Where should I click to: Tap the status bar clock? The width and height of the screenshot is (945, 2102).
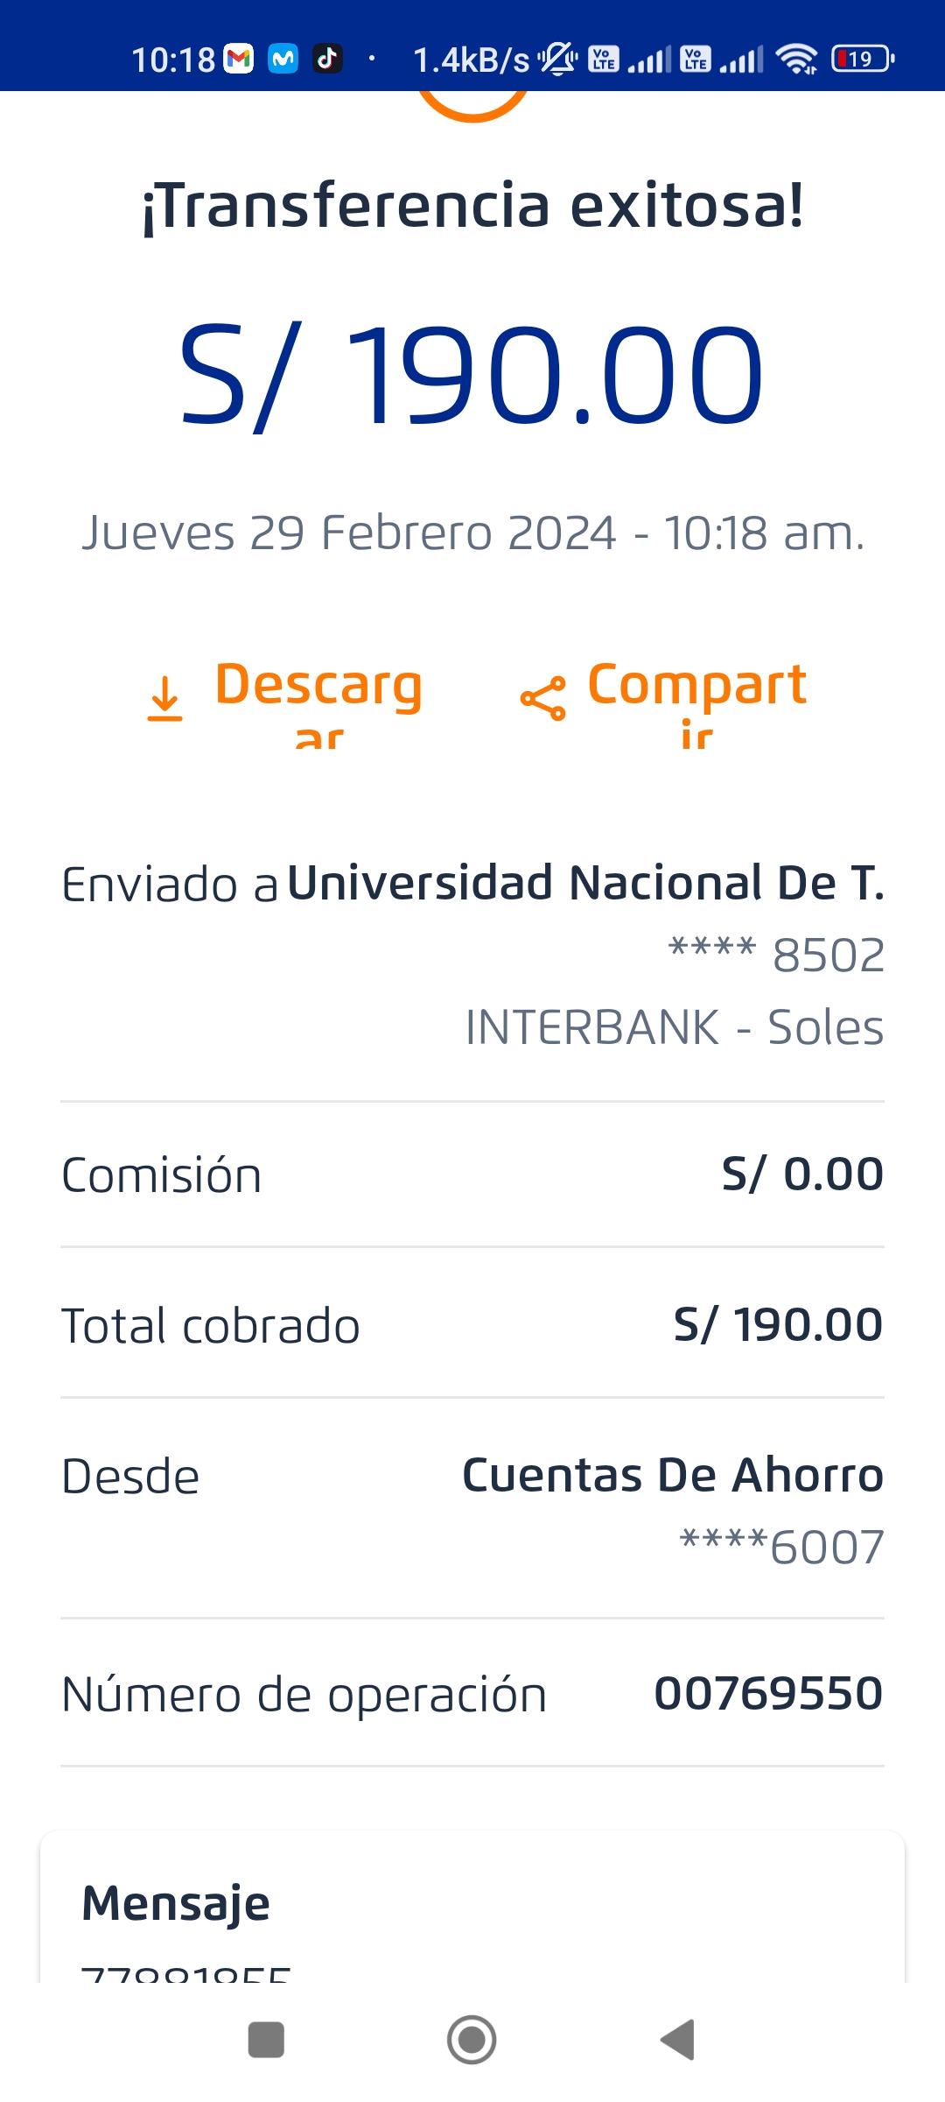172,60
